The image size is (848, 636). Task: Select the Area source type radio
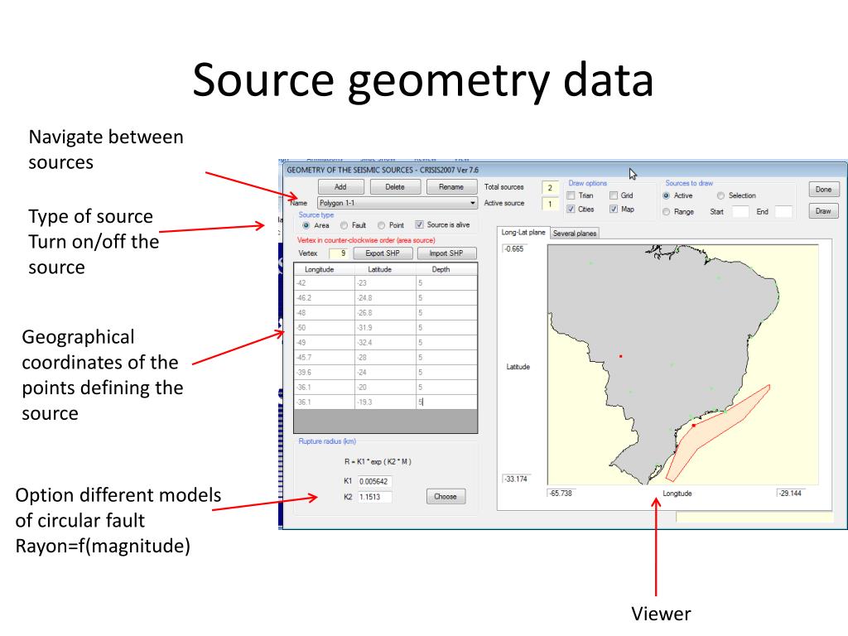(306, 225)
